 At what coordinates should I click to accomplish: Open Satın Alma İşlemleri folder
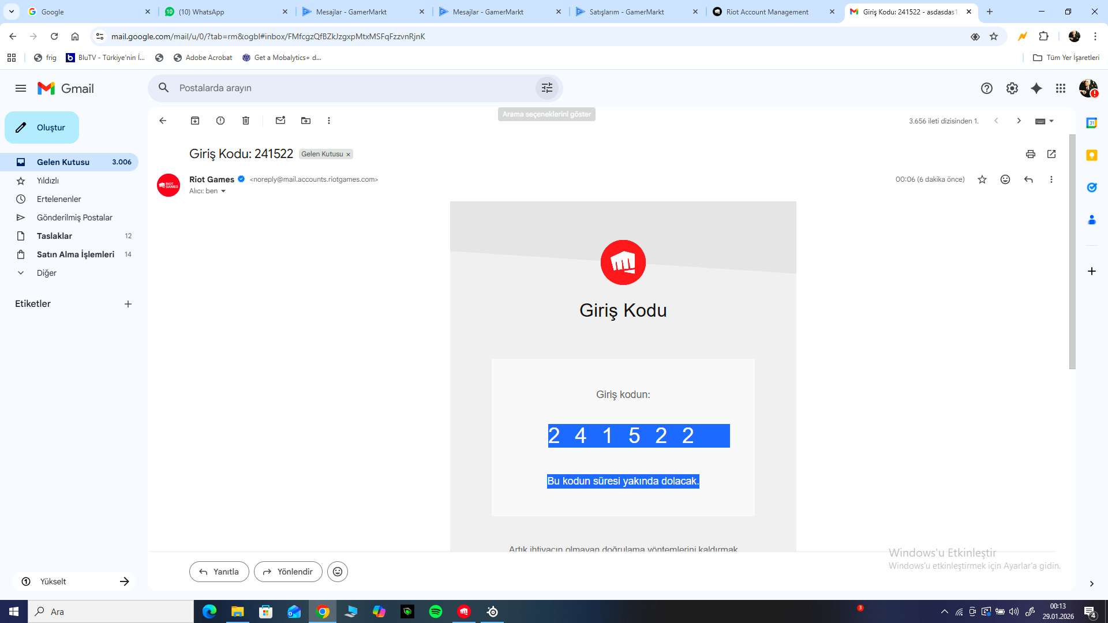69,254
